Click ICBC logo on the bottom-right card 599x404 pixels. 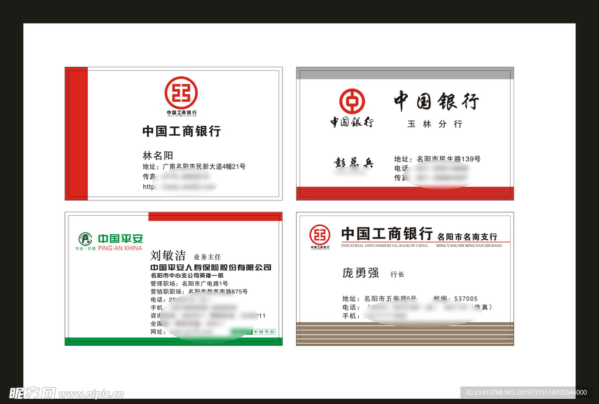click(319, 235)
